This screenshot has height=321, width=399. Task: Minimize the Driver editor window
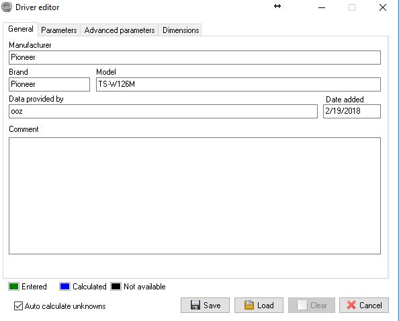[x=322, y=7]
